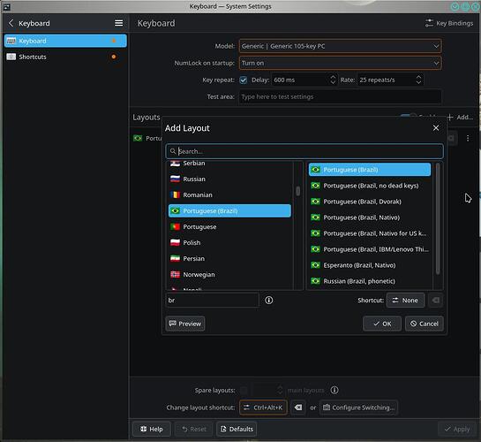The width and height of the screenshot is (481, 442).
Task: Expand the keyboard Model dropdown
Action: coord(340,46)
